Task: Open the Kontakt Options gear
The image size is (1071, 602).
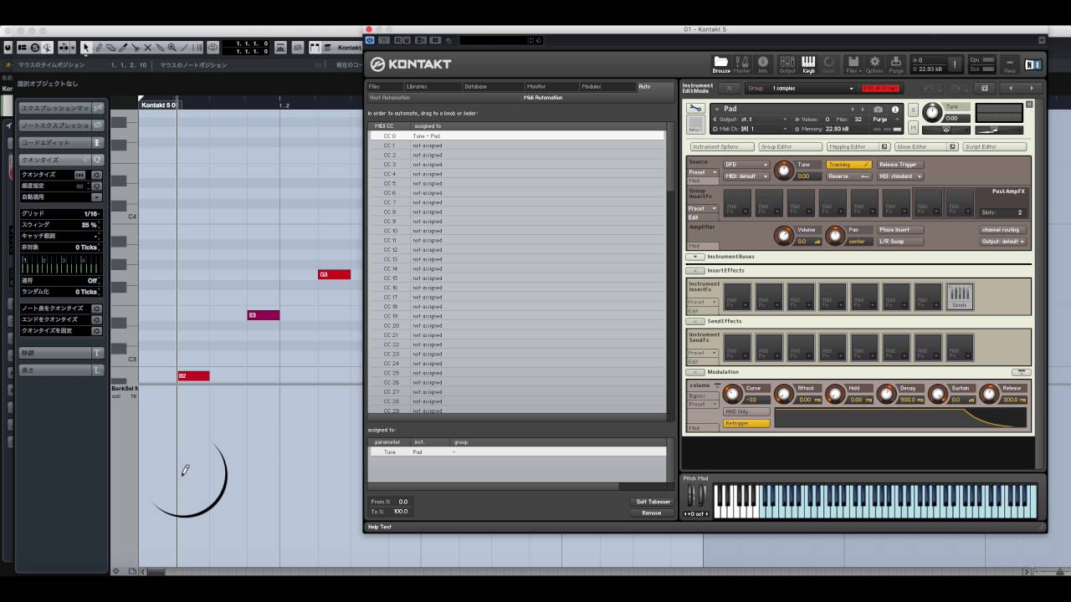Action: 875,64
